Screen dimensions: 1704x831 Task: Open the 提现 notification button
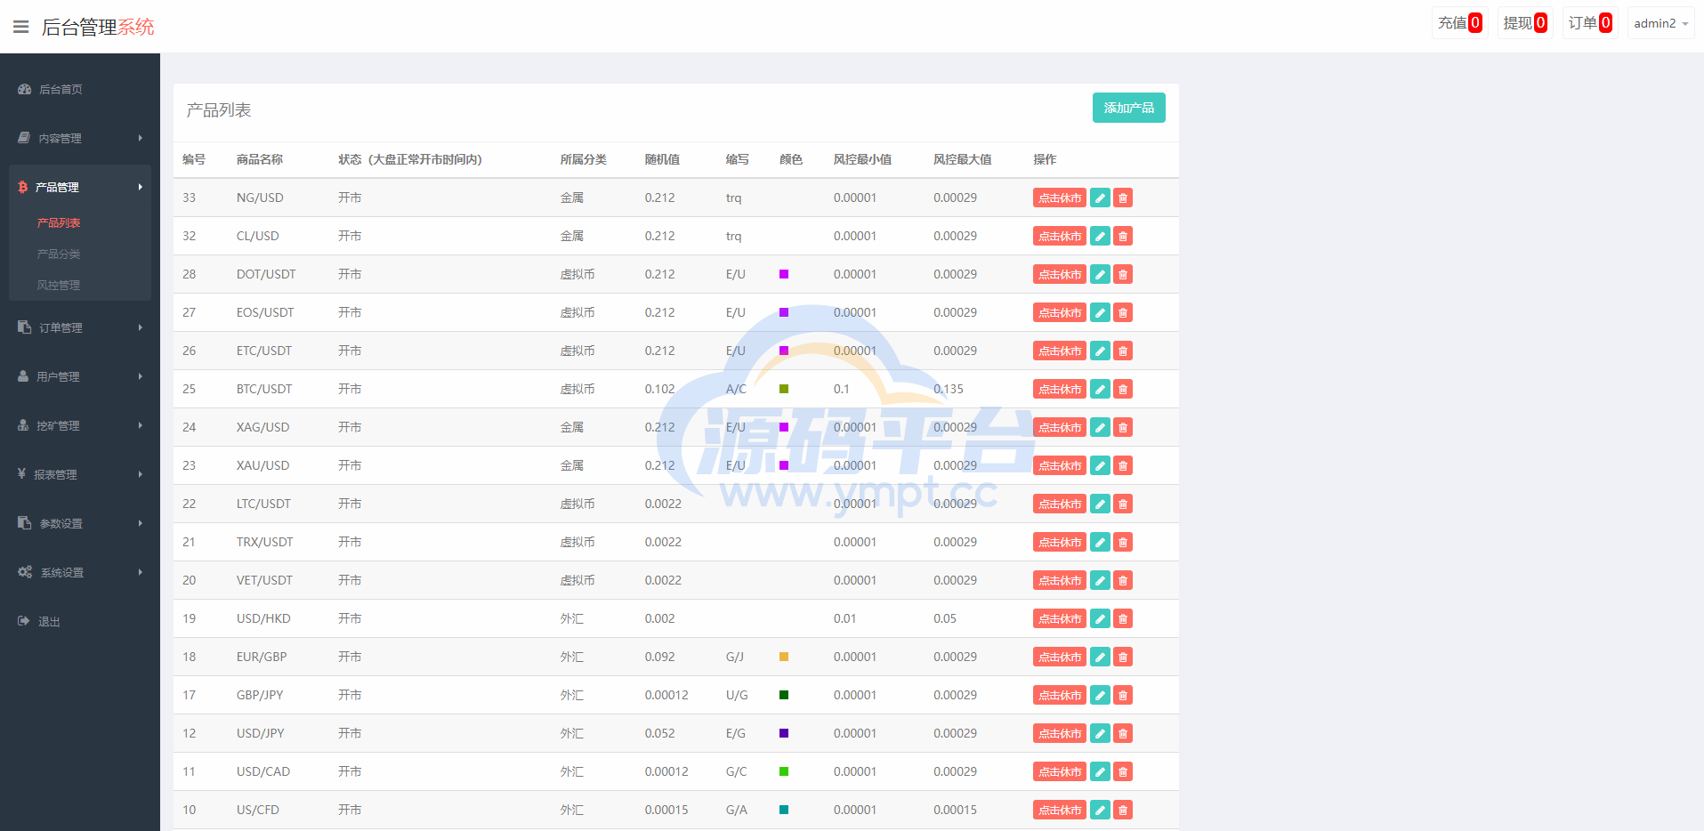click(1525, 23)
